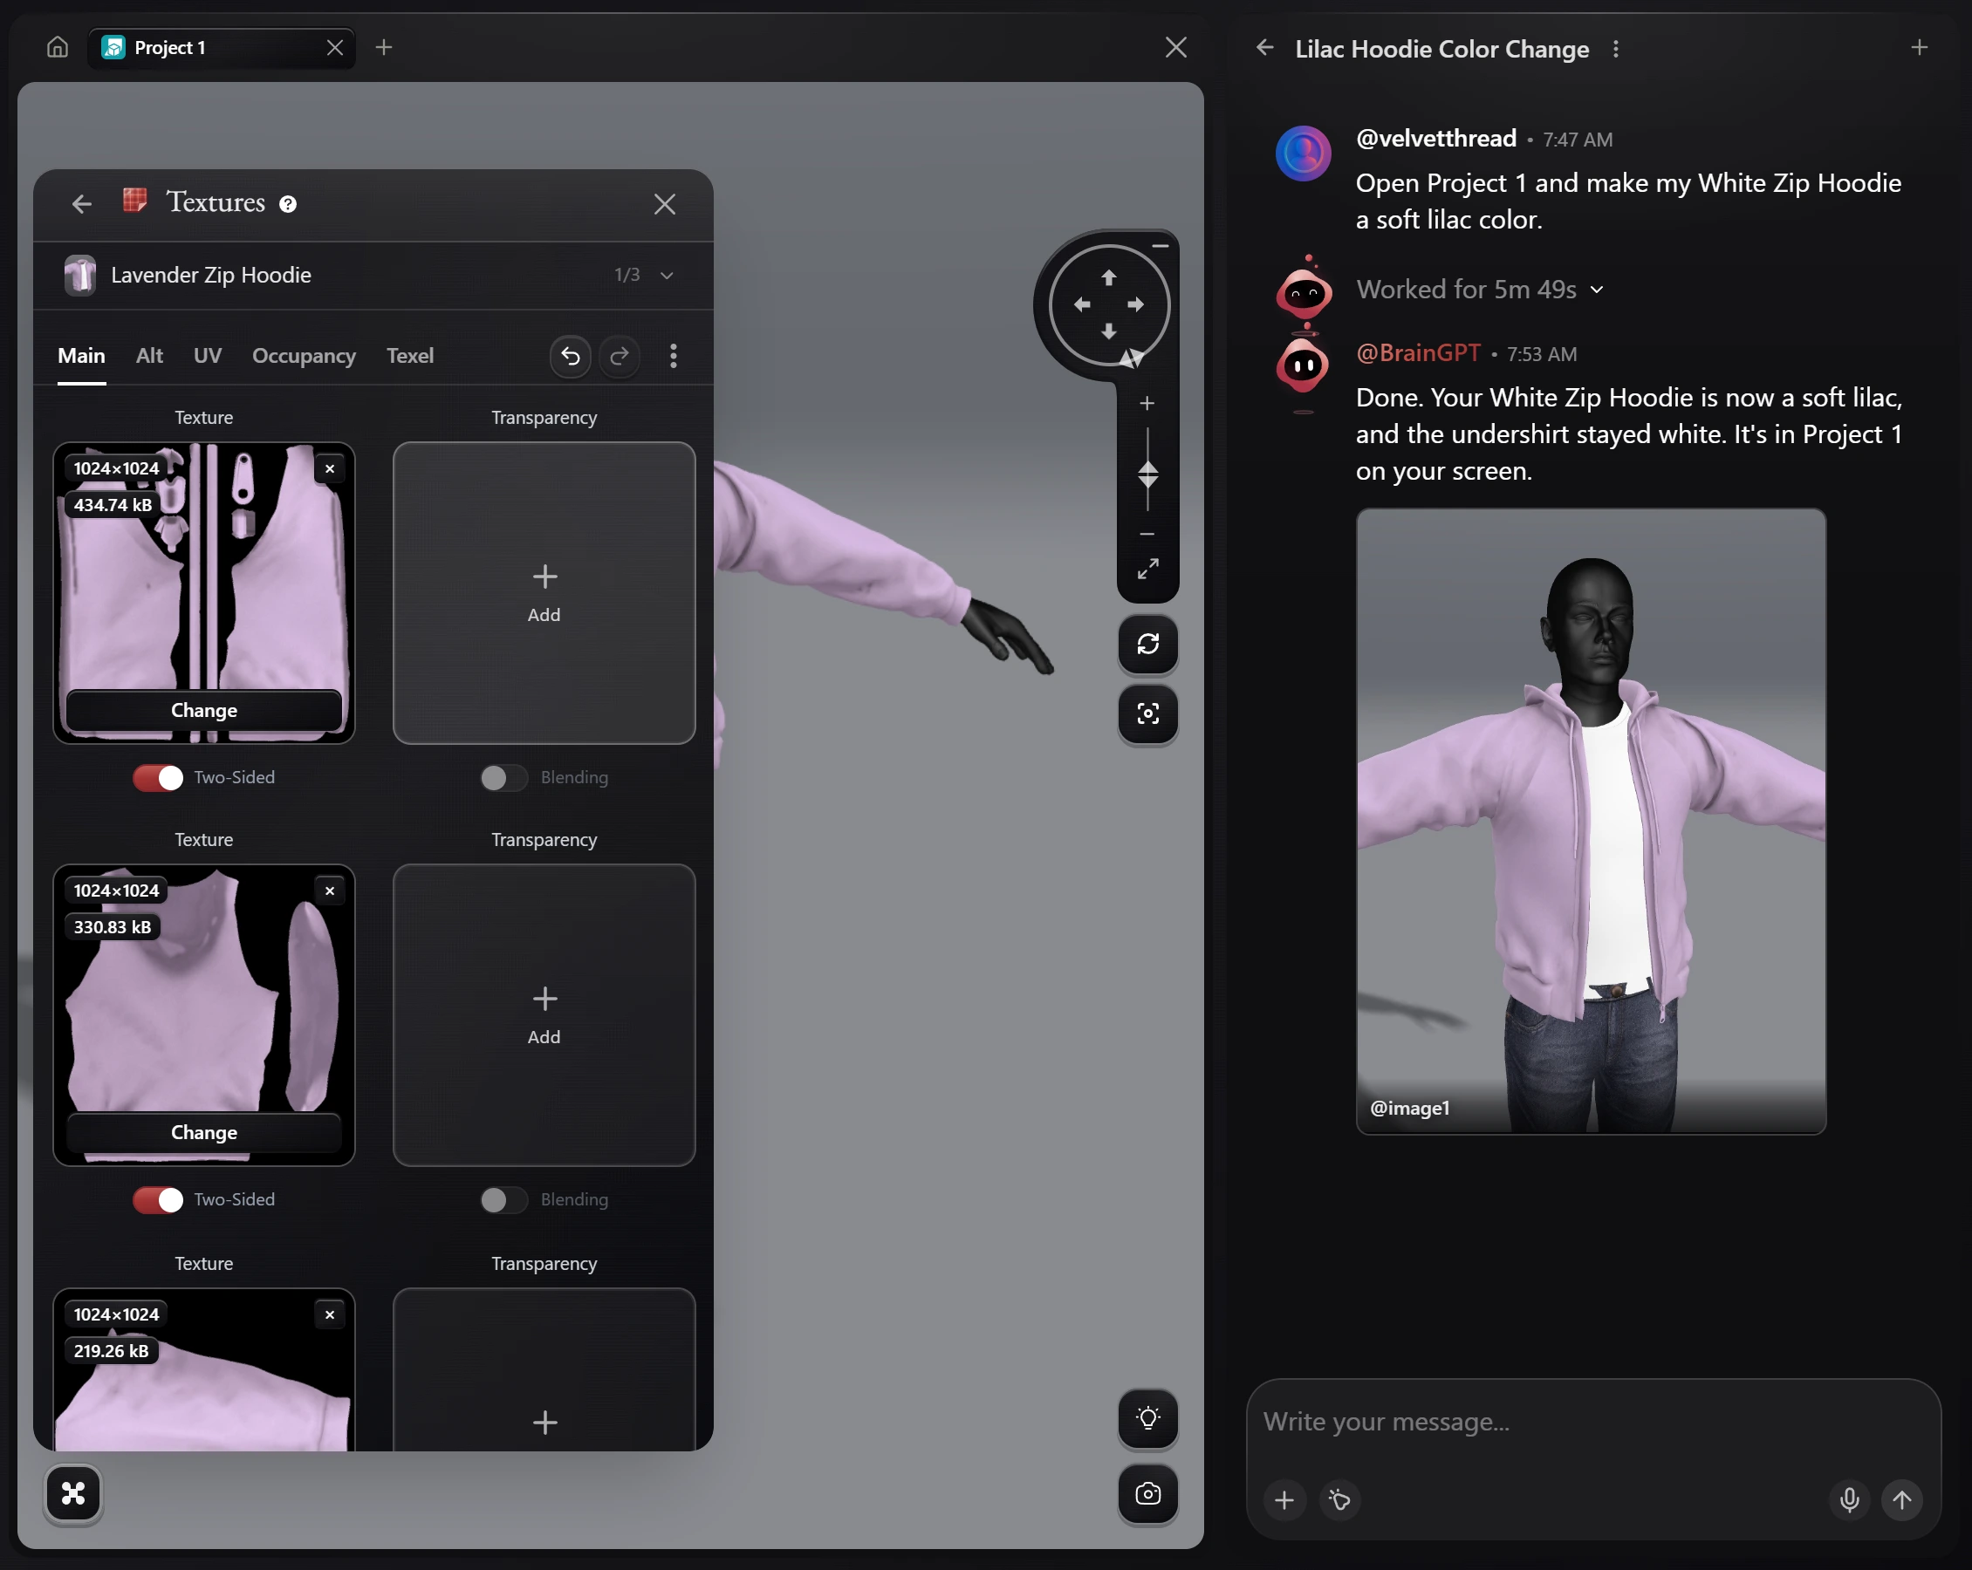Image resolution: width=1972 pixels, height=1570 pixels.
Task: Open the Textures more options menu
Action: click(674, 356)
